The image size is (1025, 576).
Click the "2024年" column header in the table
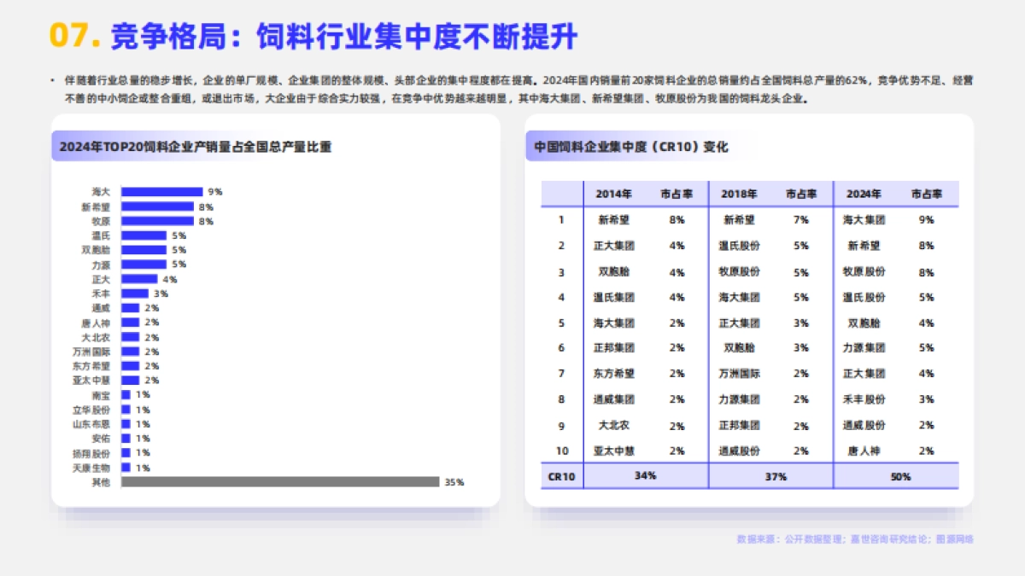(864, 194)
